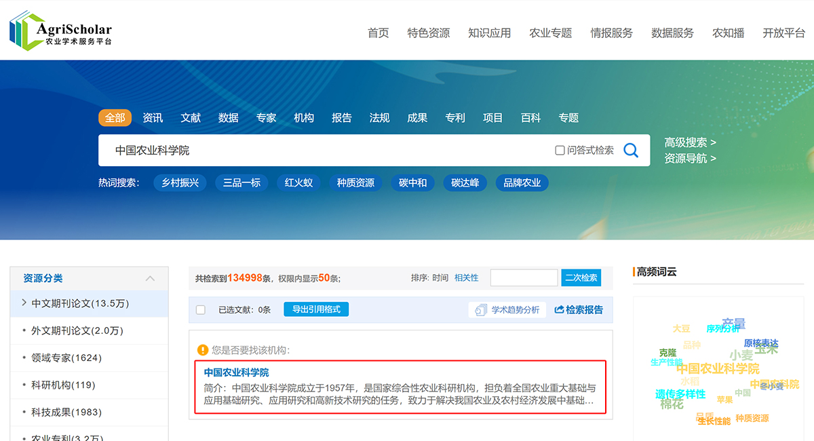Click hot word 三品一标
Viewport: 814px width, 441px height.
coord(242,183)
